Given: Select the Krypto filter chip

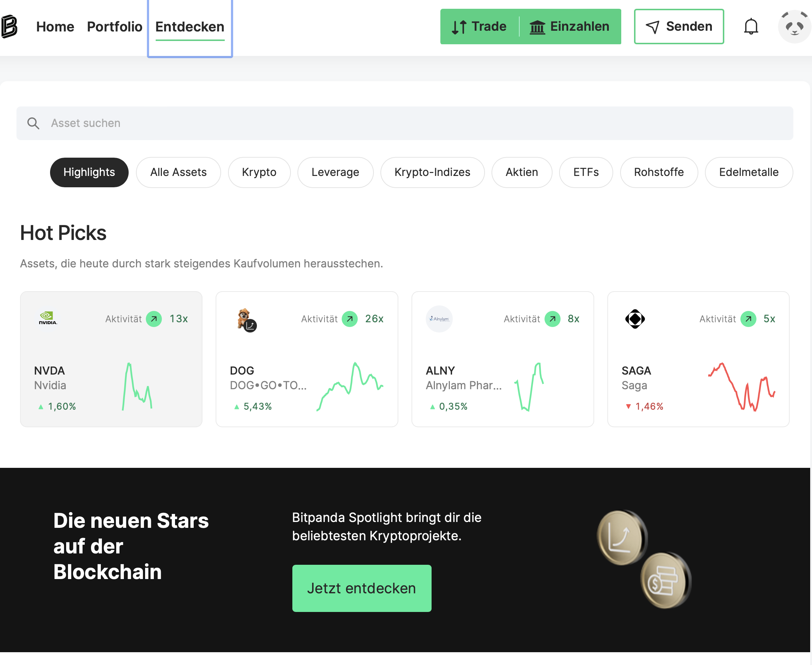Looking at the screenshot, I should pos(259,172).
